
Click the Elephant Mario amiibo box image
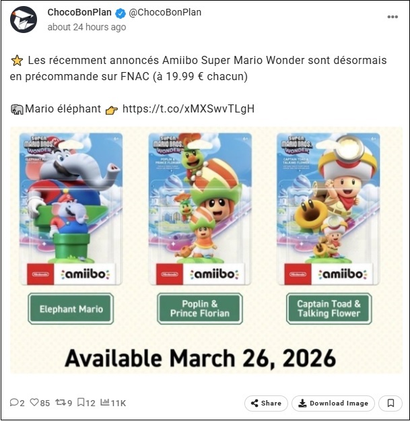tap(72, 209)
